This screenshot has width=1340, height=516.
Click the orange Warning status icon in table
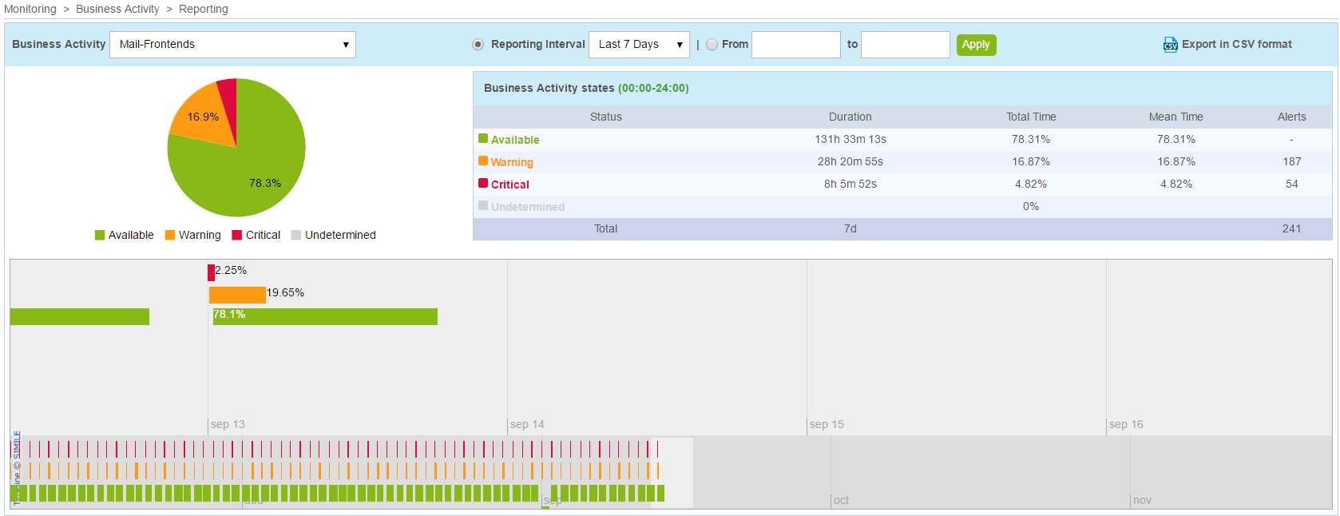pyautogui.click(x=483, y=161)
